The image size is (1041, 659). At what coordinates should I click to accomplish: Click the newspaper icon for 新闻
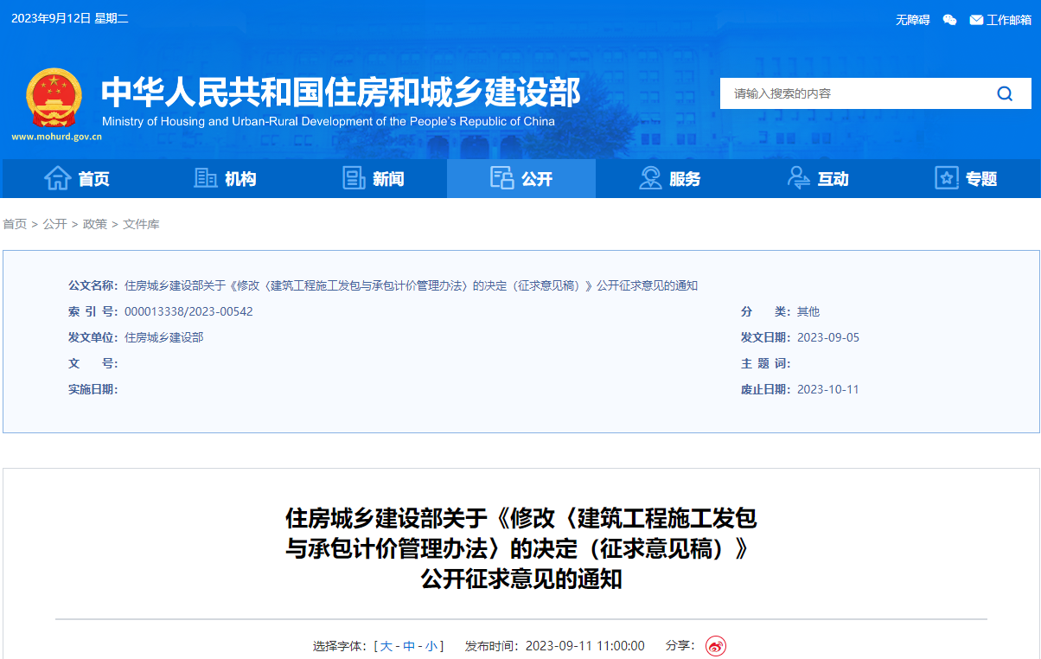pos(354,178)
